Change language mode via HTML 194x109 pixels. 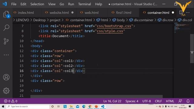pos(170,101)
